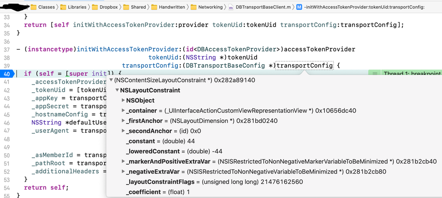Viewport: 442px width, 198px height.
Task: Click the Libraries folder icon in breadcrumb
Action: coord(64,7)
